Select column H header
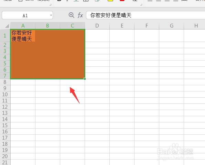The image size is (205, 165). pos(194,26)
